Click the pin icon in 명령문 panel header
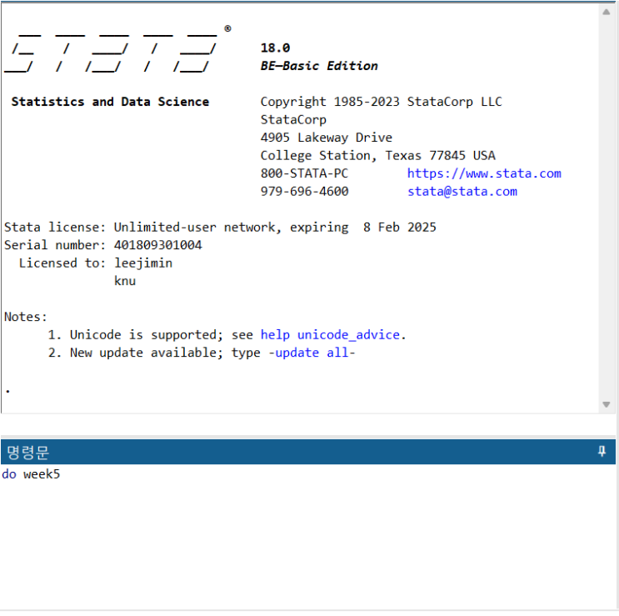Image resolution: width=619 pixels, height=616 pixels. (602, 452)
